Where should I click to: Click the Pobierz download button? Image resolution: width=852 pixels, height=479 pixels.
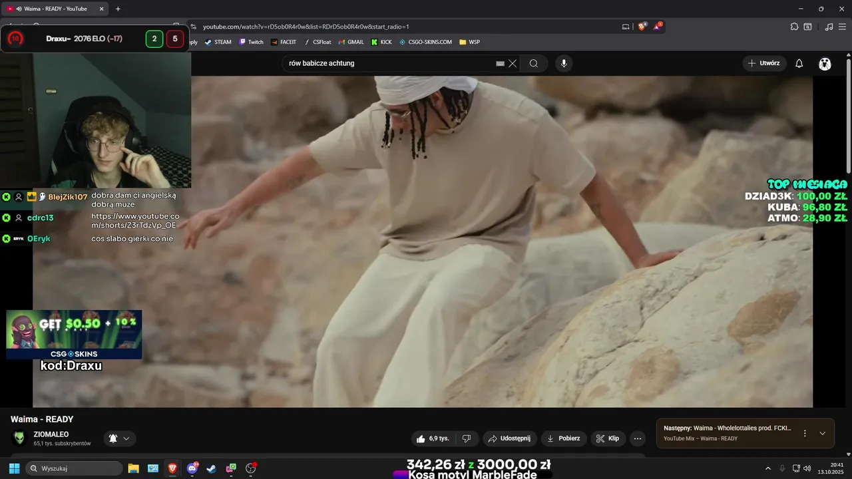[x=563, y=438]
